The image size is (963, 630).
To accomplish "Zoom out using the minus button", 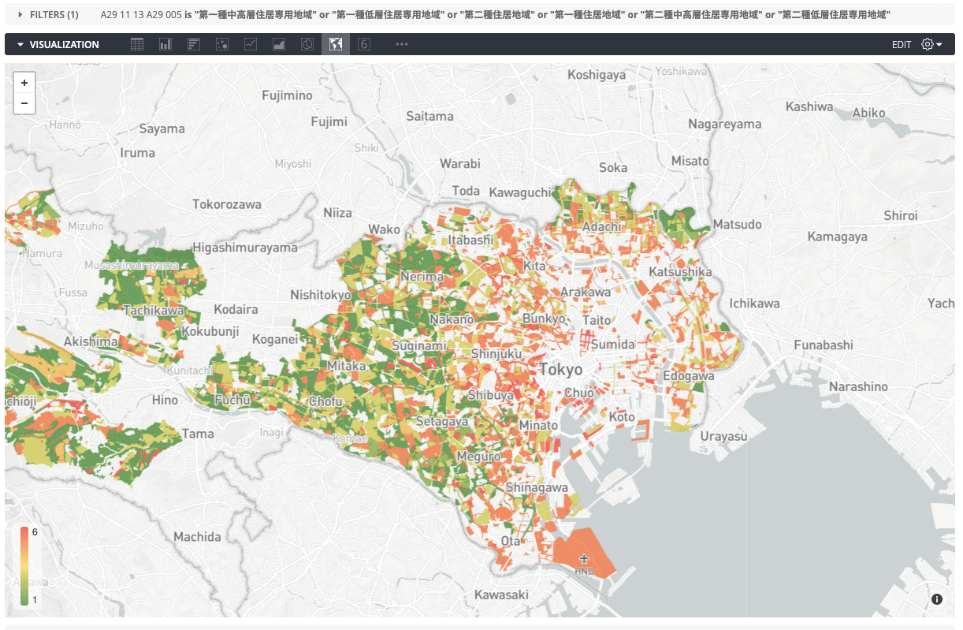I will click(24, 103).
